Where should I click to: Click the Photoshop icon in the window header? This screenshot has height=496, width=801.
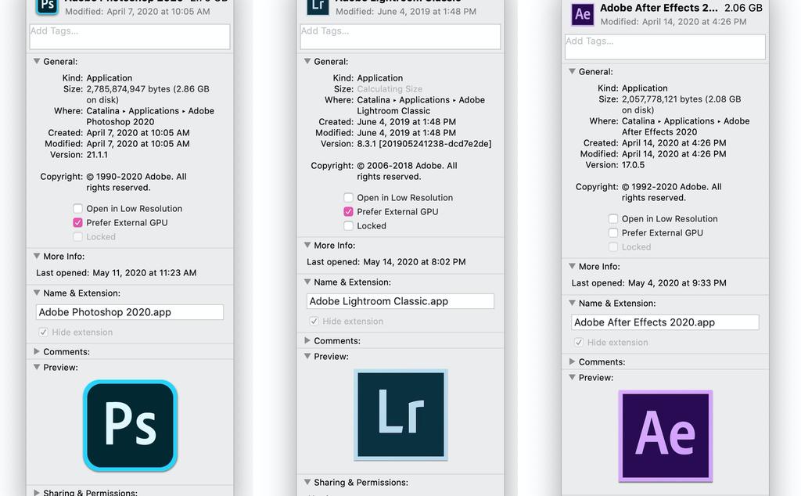point(47,6)
